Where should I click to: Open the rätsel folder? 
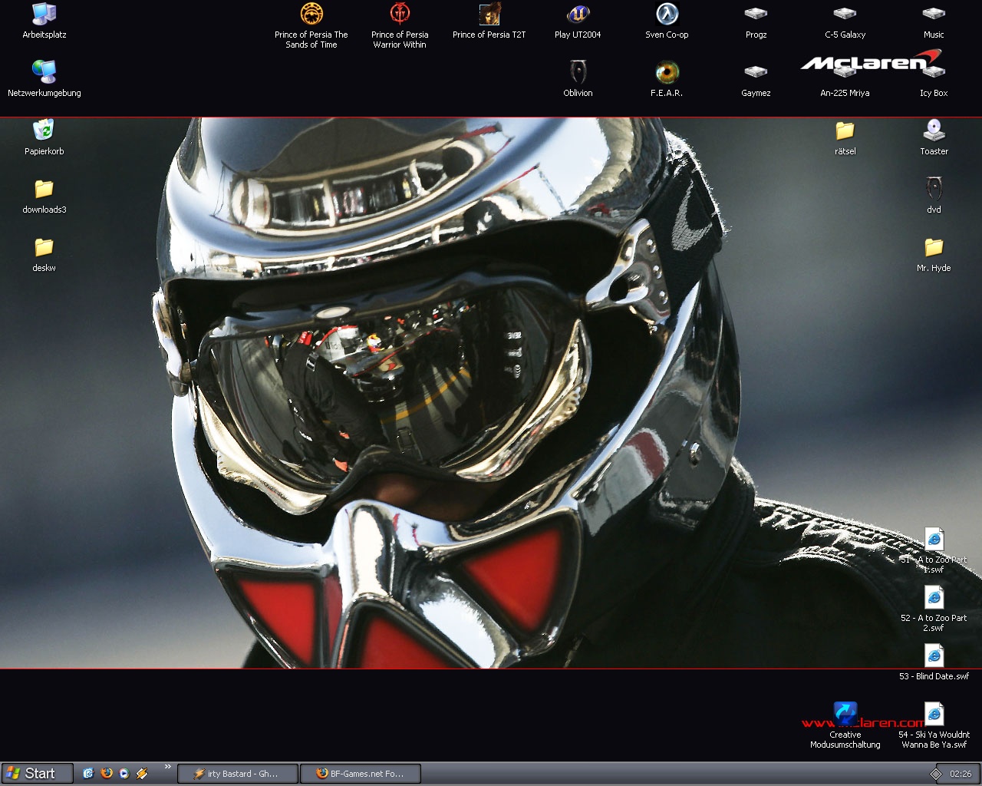(845, 137)
